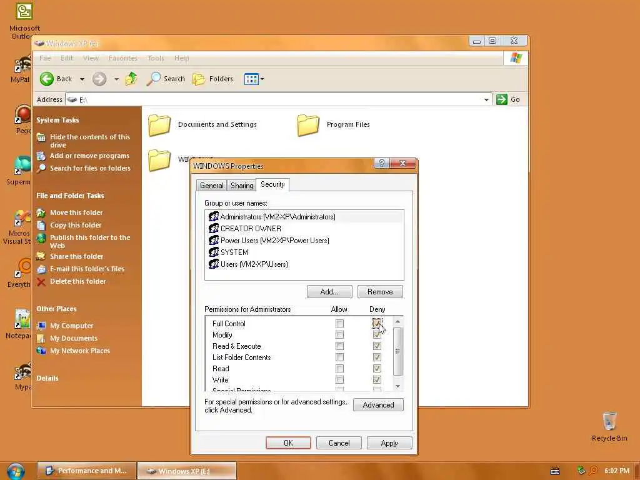Screen dimensions: 640x480
Task: Click OK in WINDOWS Properties
Action: [x=288, y=443]
